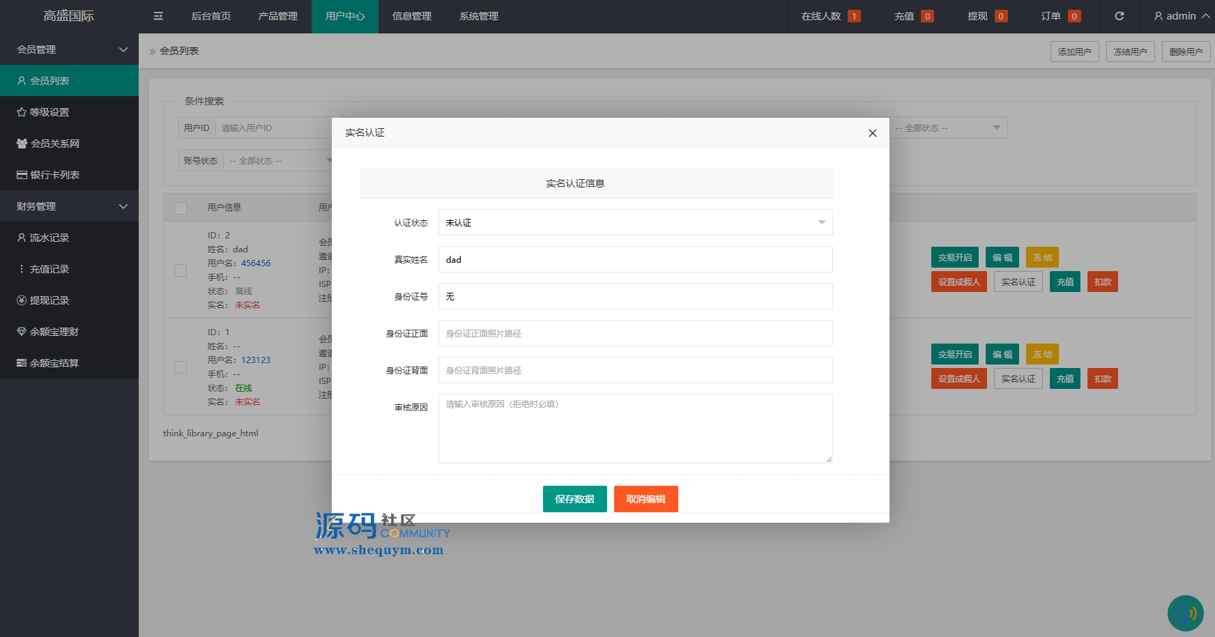The image size is (1215, 637).
Task: Click the sidebar collapse hamburger icon
Action: [x=158, y=16]
